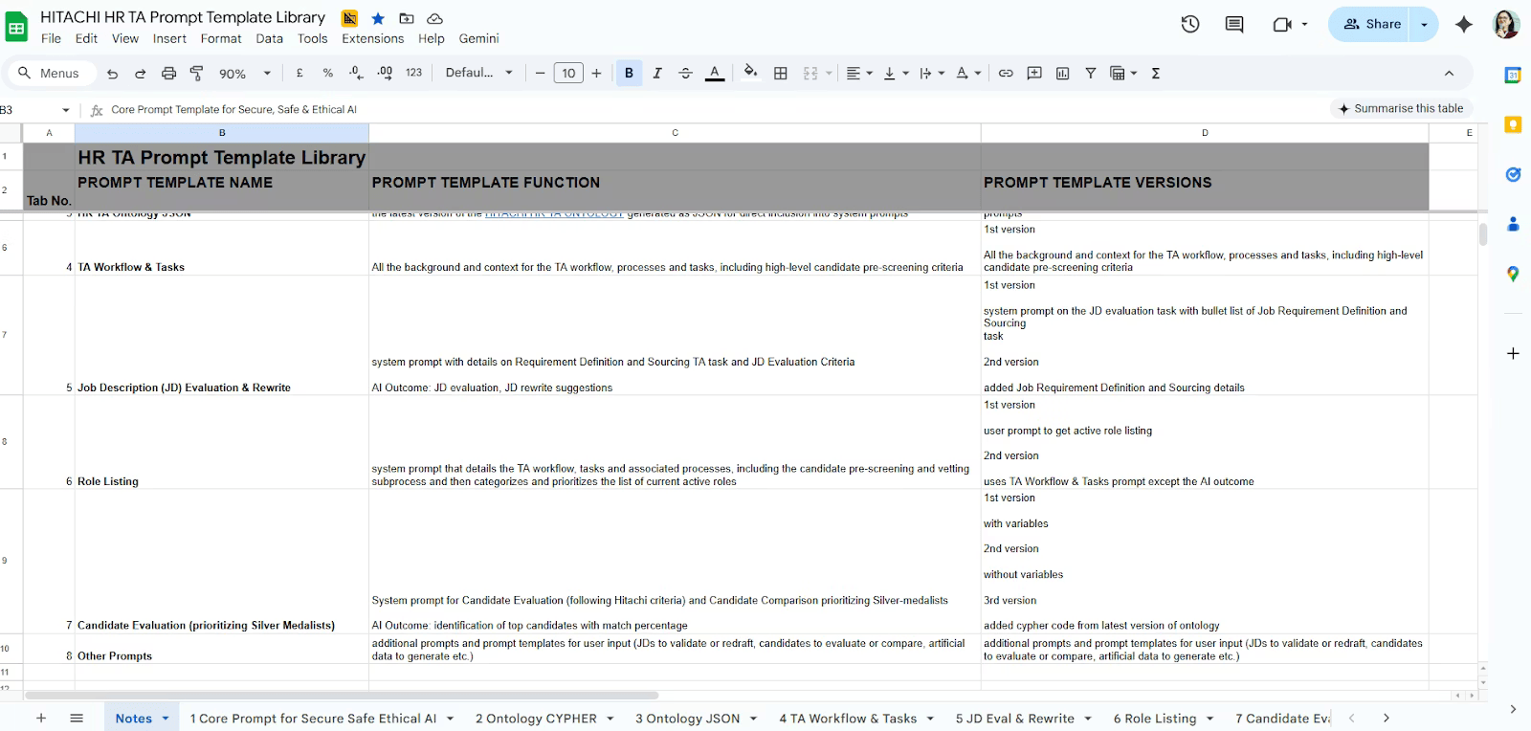This screenshot has width=1531, height=731.
Task: Open the Data menu
Action: click(x=269, y=38)
